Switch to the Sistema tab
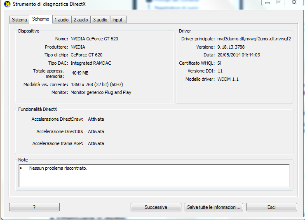305x220 pixels. (x=19, y=20)
